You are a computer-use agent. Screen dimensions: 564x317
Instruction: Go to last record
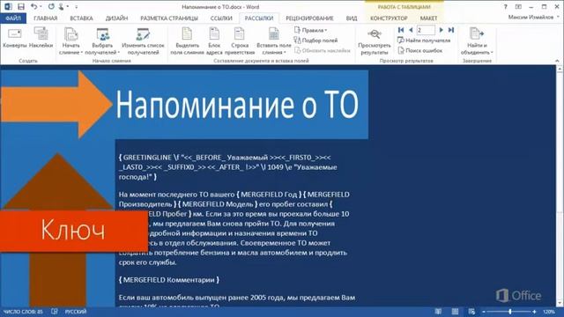[450, 30]
